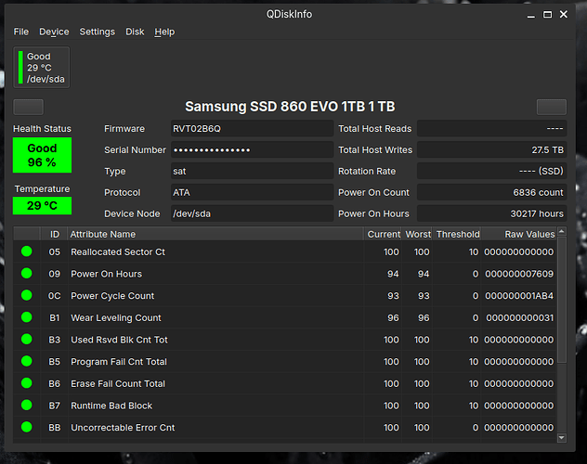This screenshot has width=587, height=464.
Task: Click the Good 96 % health status box
Action: point(43,155)
